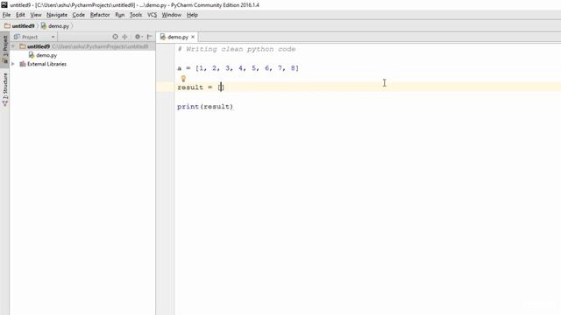The width and height of the screenshot is (561, 315).
Task: Click Collapse All icon in Project panel
Action: coord(124,37)
